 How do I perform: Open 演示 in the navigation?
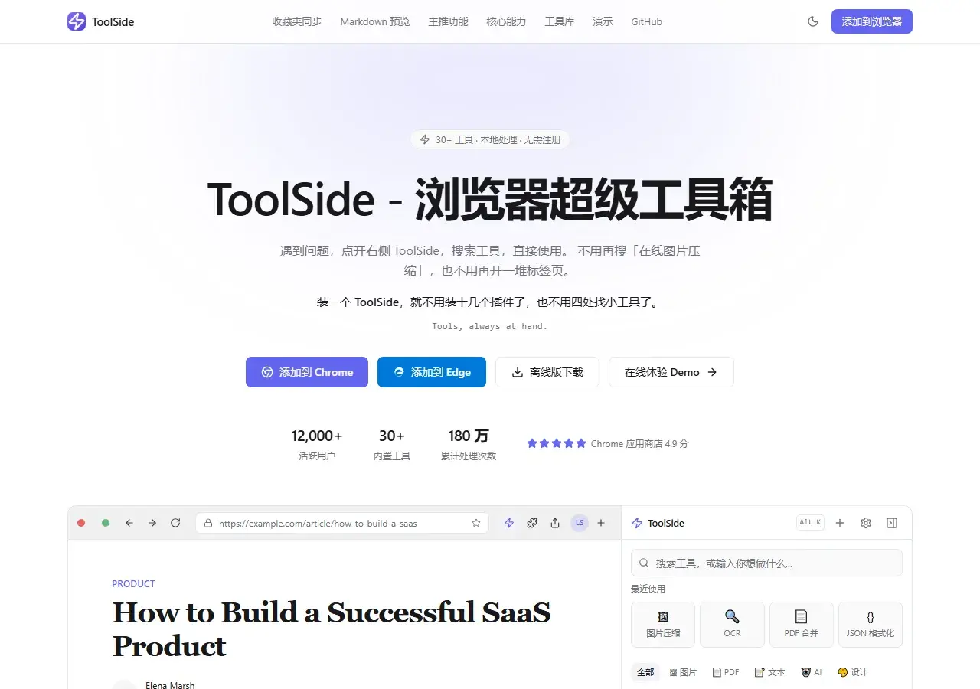coord(603,21)
